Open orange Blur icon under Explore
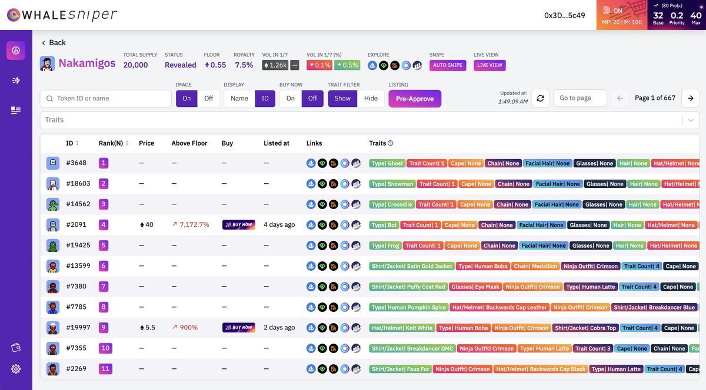 point(395,65)
